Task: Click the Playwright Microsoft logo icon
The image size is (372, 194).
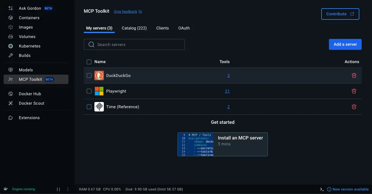Action: tap(99, 91)
